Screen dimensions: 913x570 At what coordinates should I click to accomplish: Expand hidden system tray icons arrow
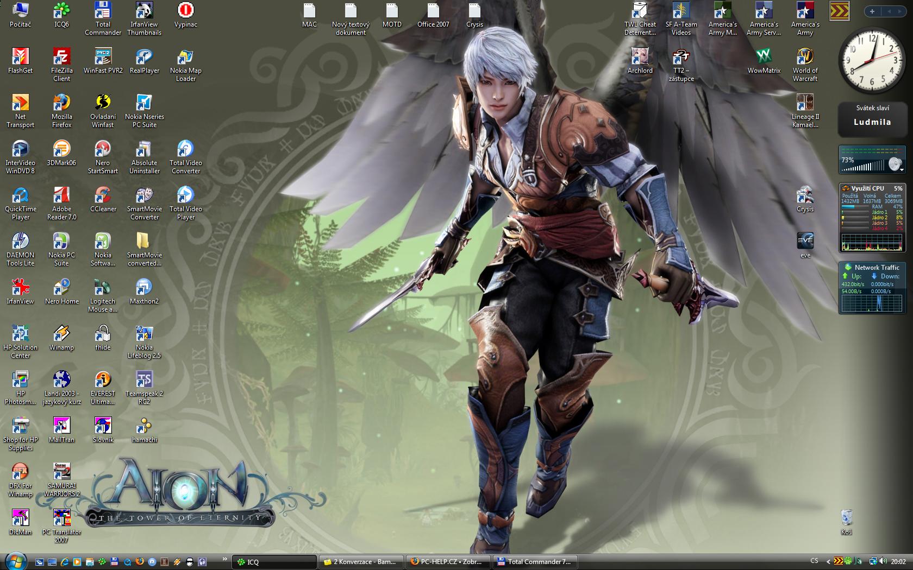point(828,562)
